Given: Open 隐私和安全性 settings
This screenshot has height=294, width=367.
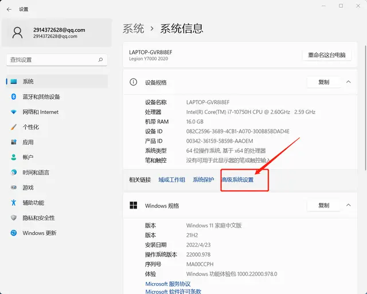Looking at the screenshot, I should point(57,218).
